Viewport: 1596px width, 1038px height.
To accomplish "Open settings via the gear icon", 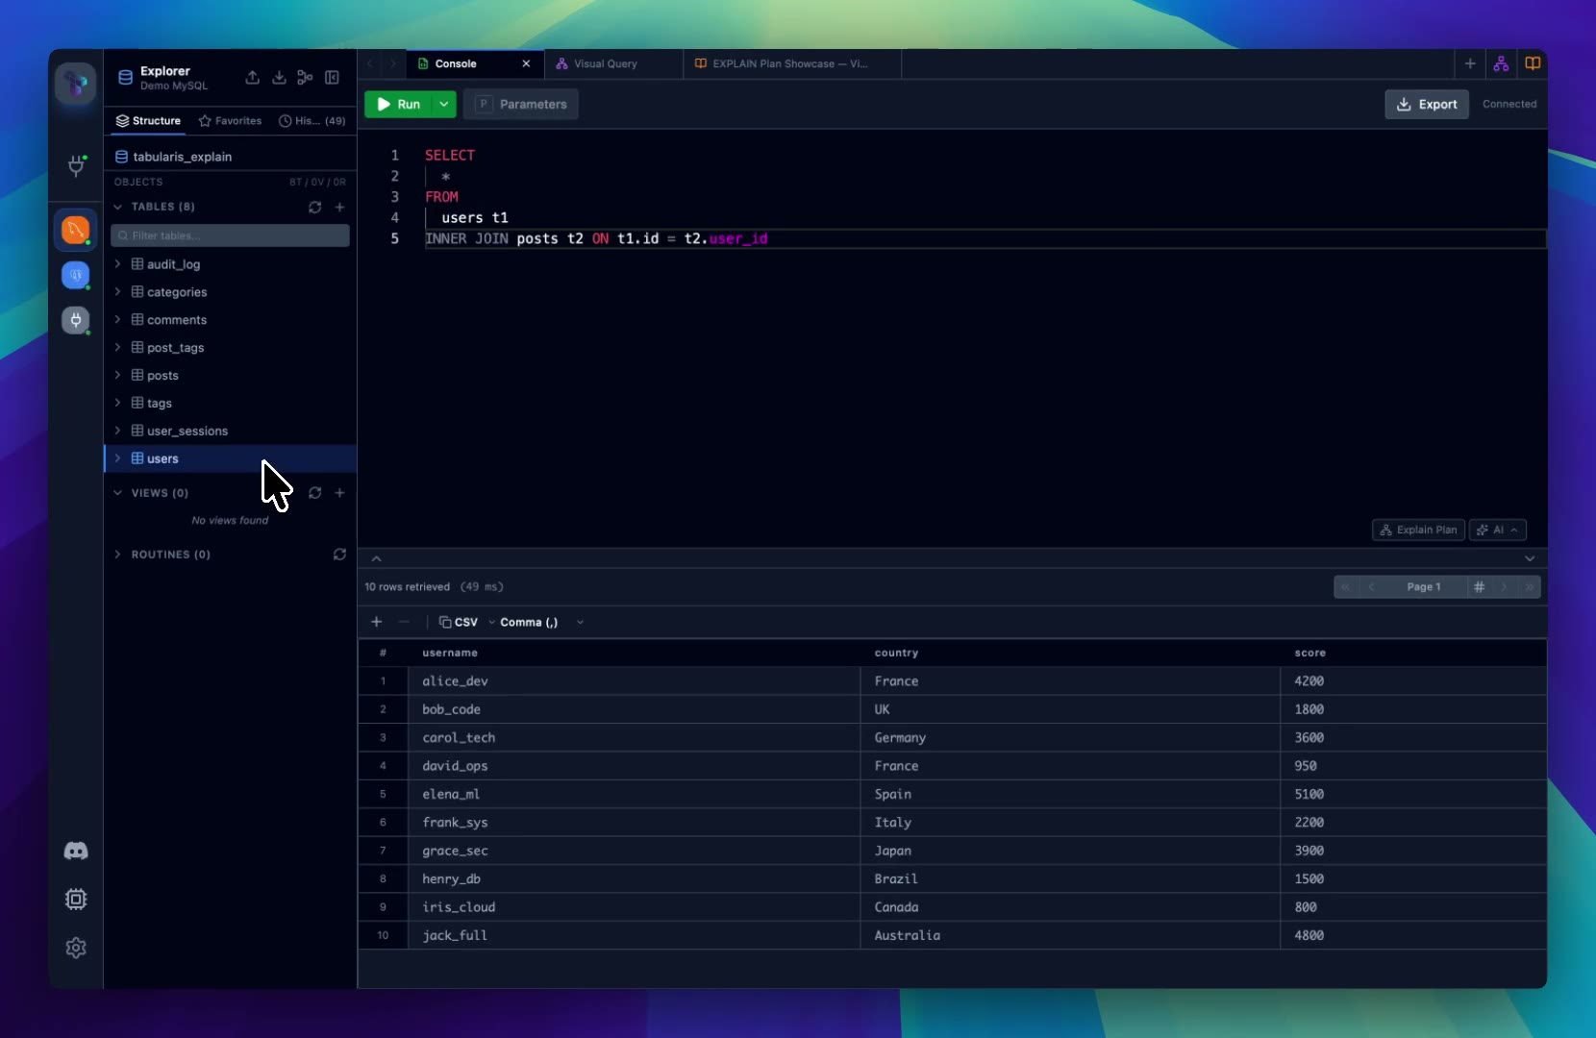I will click(x=76, y=948).
